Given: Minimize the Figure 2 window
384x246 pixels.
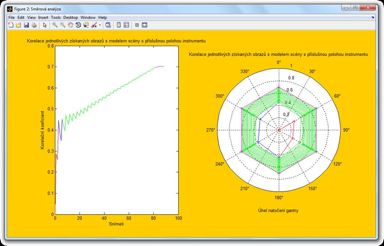Looking at the screenshot, I should [x=346, y=8].
